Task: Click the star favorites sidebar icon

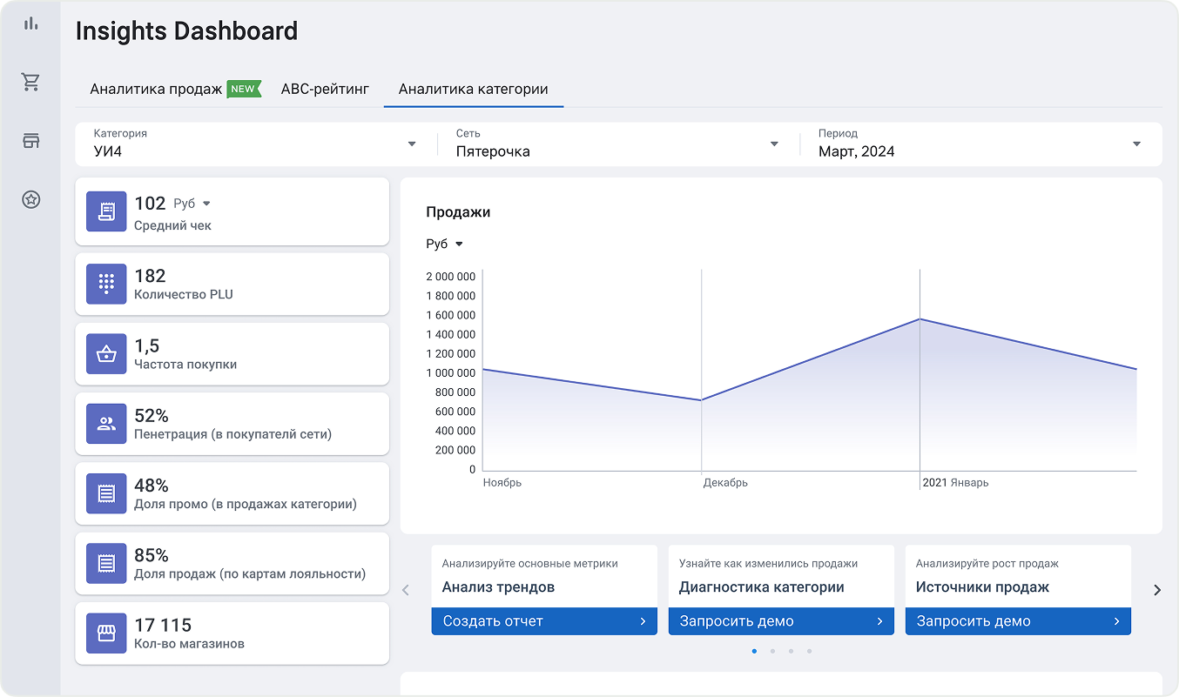Action: (x=31, y=200)
